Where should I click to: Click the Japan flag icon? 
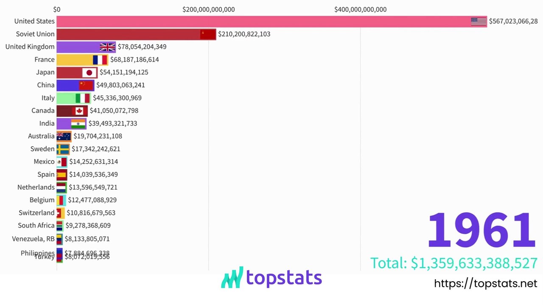click(89, 72)
